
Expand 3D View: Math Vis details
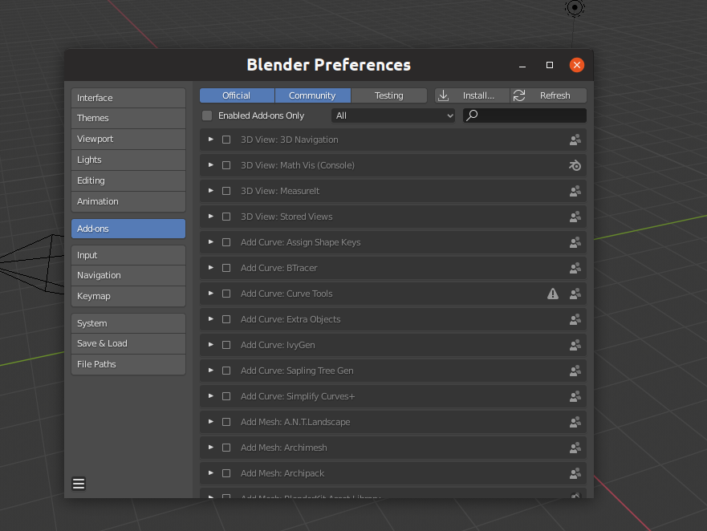coord(210,165)
